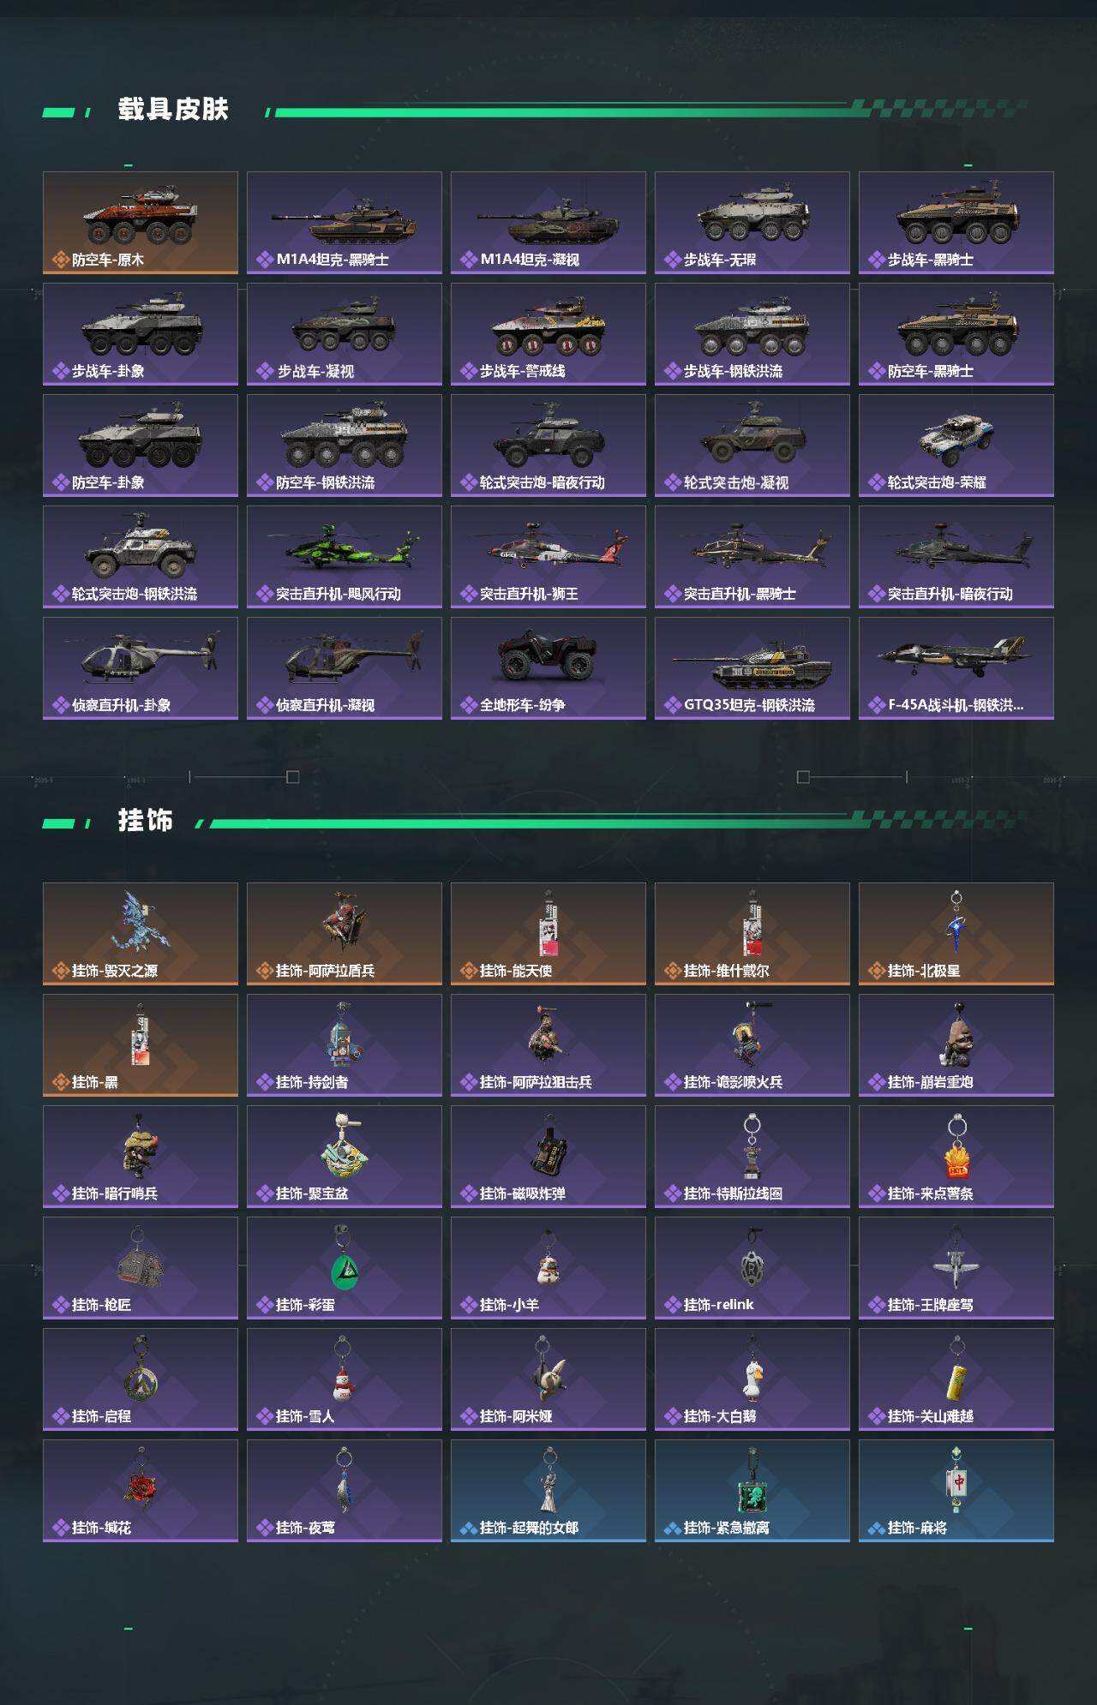Select the F-45A战斗机 jet skin
This screenshot has height=1705, width=1097.
coord(956,668)
